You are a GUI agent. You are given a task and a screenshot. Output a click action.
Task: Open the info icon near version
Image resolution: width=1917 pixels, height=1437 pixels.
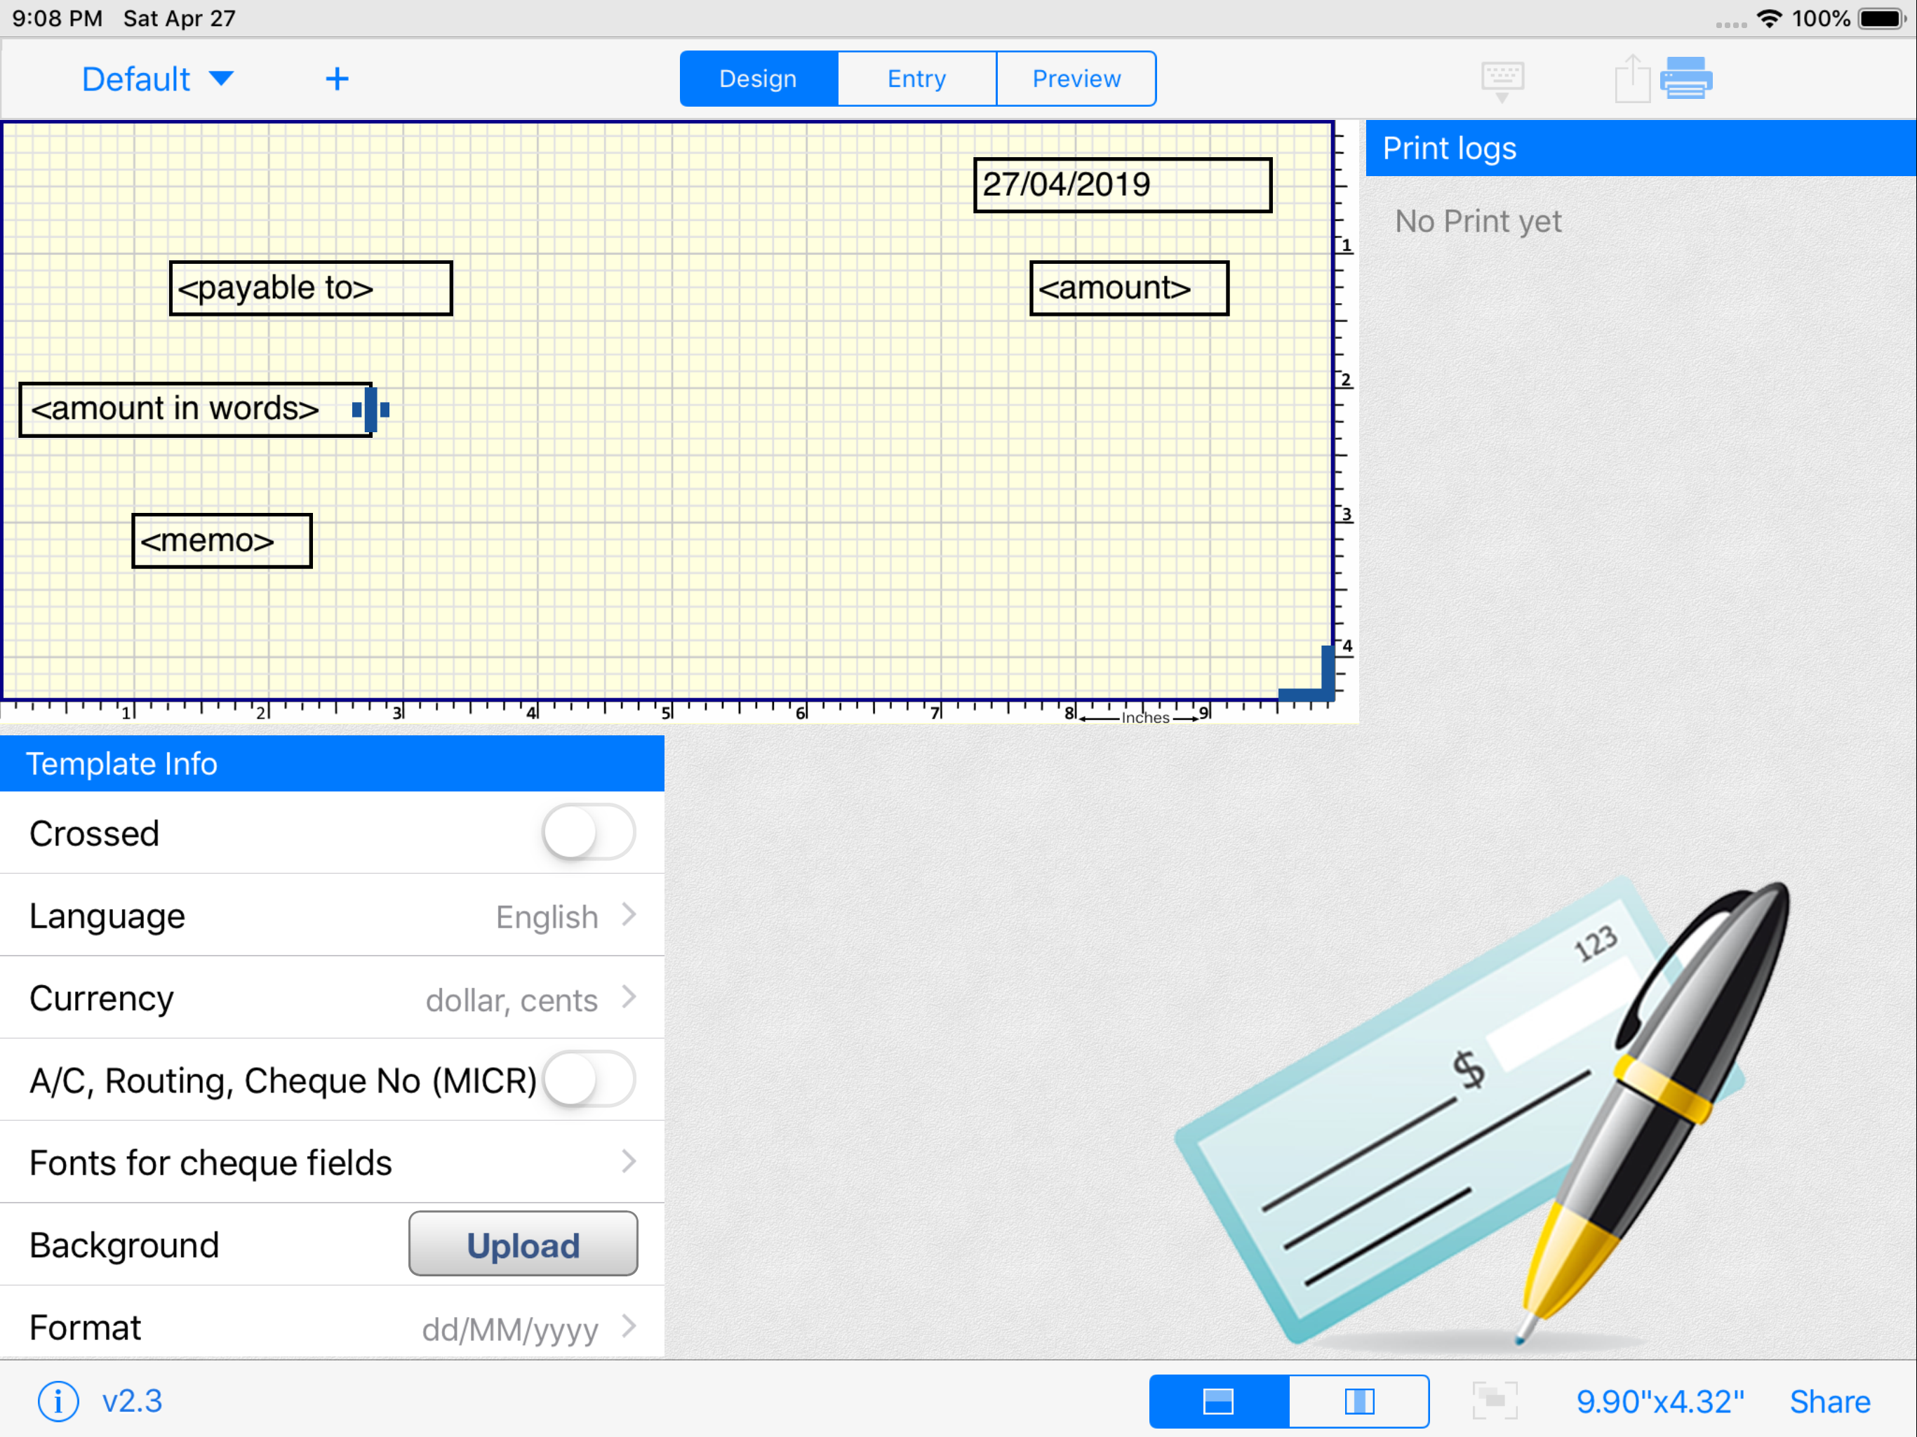[x=58, y=1401]
